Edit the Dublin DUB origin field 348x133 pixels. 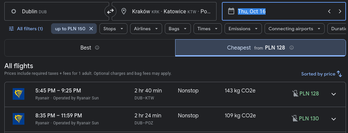point(57,11)
